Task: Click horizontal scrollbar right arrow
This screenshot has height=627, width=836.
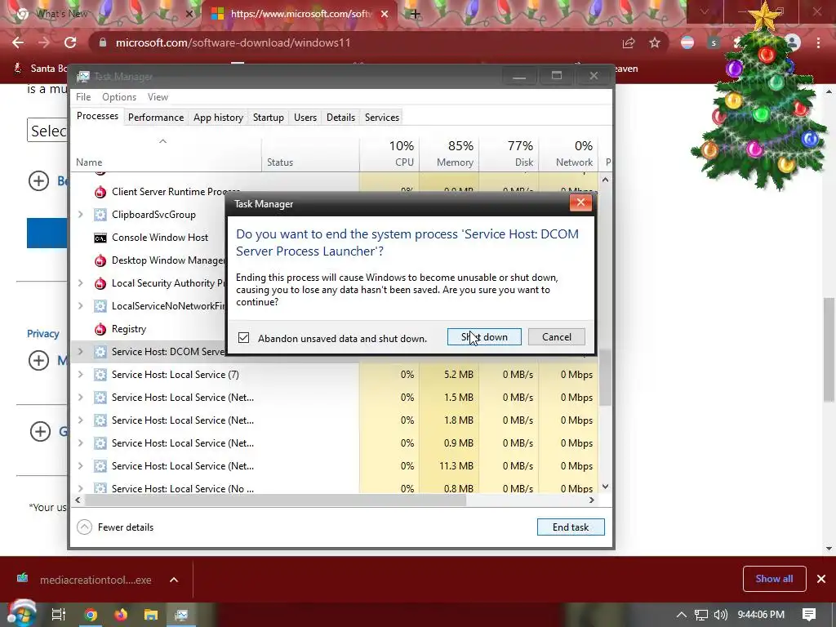Action: [x=591, y=500]
